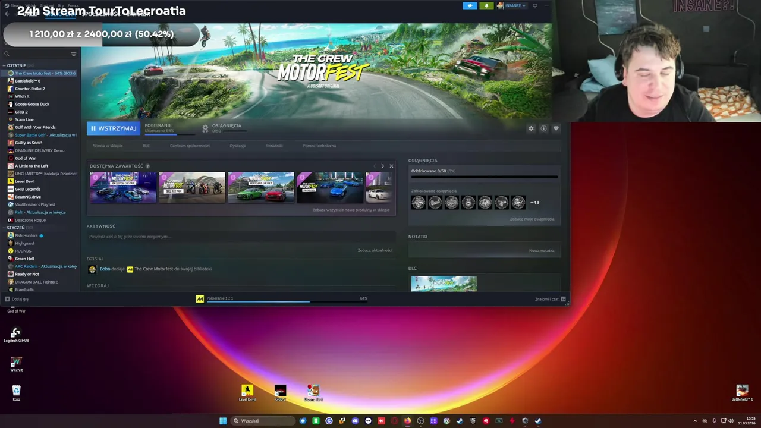The height and width of the screenshot is (428, 761).
Task: Show hidden system tray icons chevron
Action: (695, 421)
